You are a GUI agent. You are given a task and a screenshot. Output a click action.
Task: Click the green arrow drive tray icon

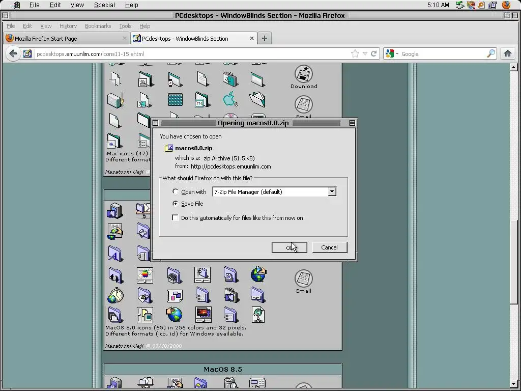(x=460, y=5)
